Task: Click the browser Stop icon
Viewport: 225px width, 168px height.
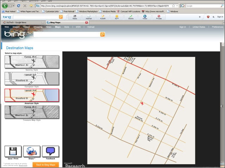Action: point(25,6)
